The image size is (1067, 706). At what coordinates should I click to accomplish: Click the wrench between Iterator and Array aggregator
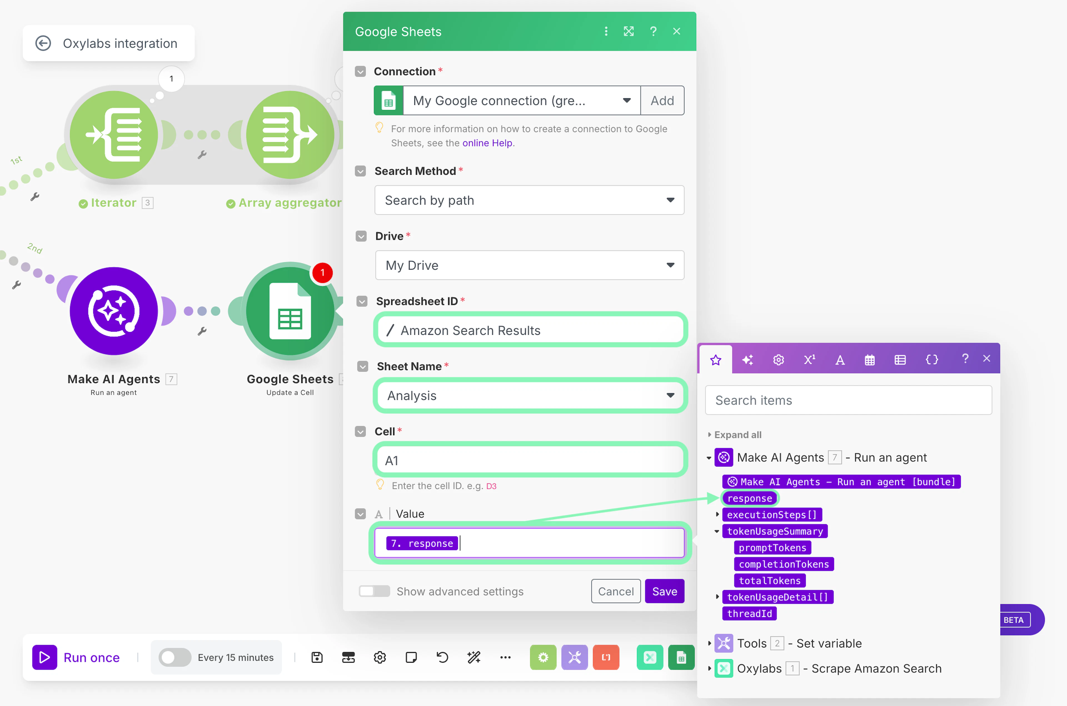[x=202, y=155]
